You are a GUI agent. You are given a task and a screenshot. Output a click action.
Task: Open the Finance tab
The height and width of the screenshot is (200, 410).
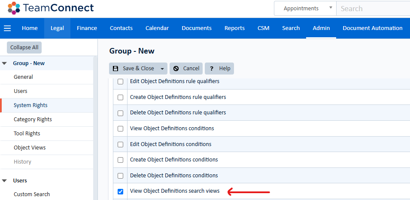(x=87, y=28)
